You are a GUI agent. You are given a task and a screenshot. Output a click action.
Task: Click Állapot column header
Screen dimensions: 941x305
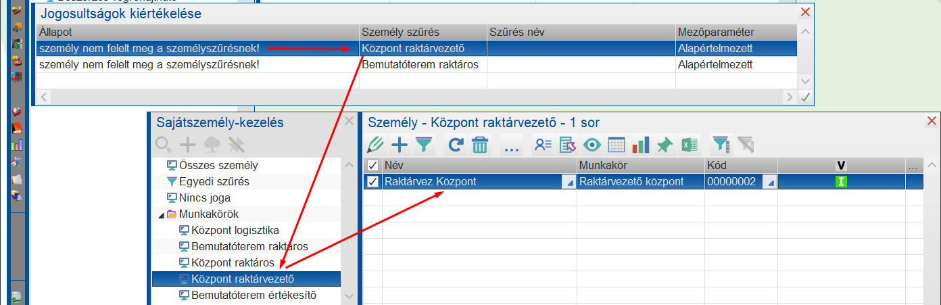[x=197, y=32]
